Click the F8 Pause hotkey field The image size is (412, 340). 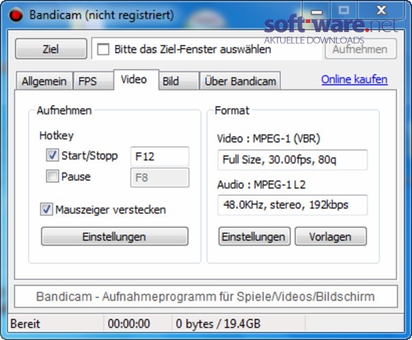160,177
